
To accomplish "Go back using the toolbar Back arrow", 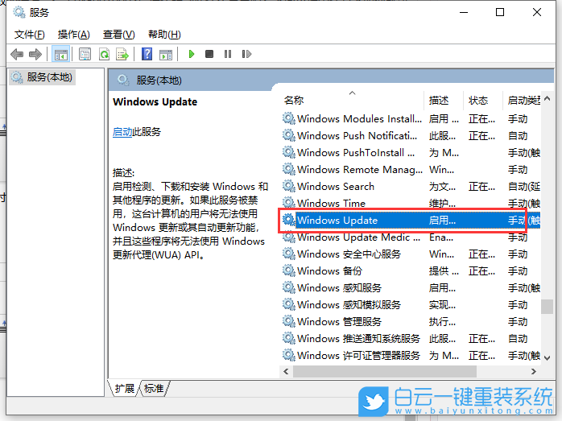I will pyautogui.click(x=17, y=55).
